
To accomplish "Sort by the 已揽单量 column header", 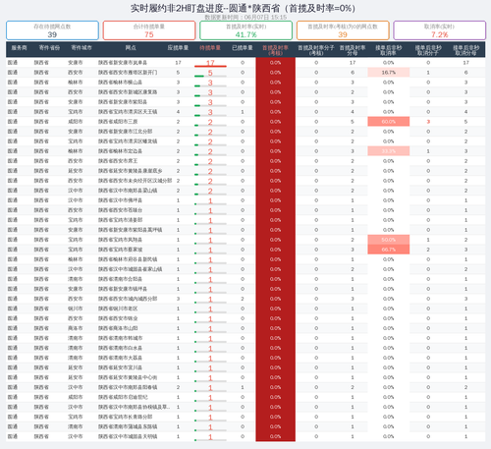I will point(243,48).
